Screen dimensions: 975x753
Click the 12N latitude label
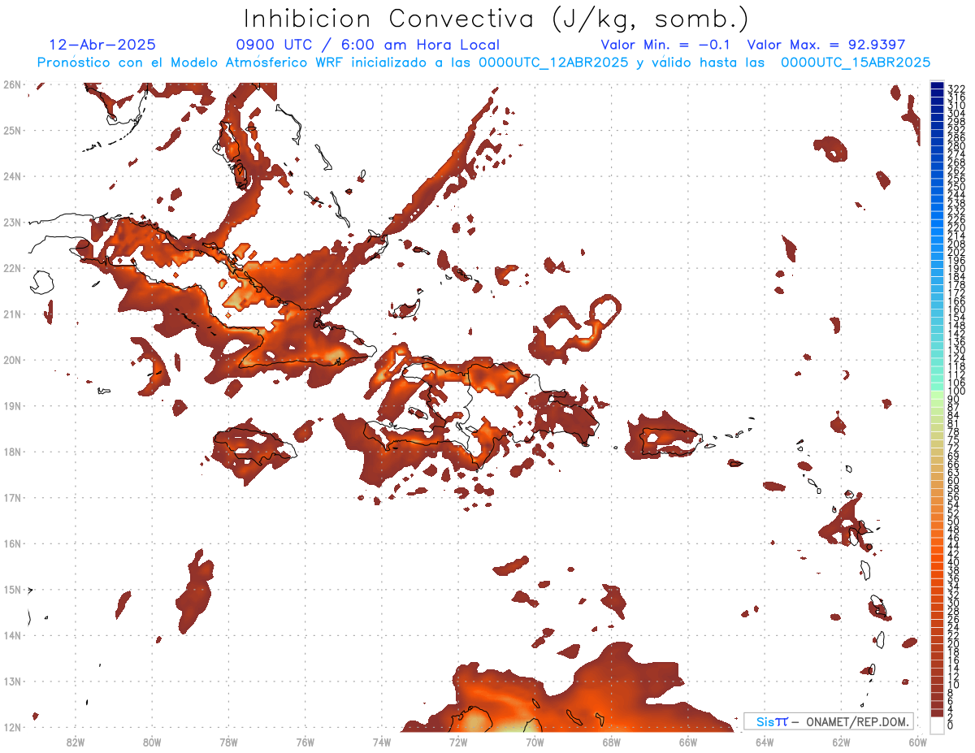tap(12, 727)
